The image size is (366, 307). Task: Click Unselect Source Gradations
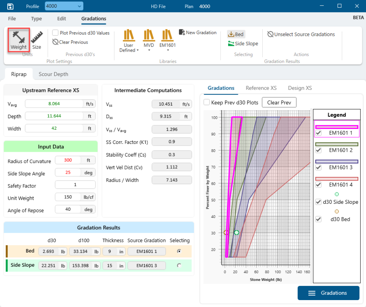(x=301, y=35)
